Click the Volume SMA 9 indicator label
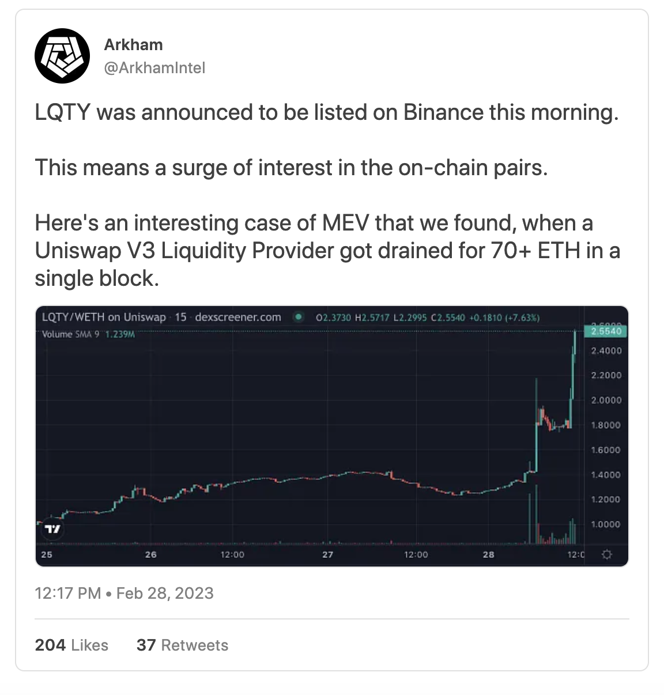The height and width of the screenshot is (695, 664). pos(71,334)
